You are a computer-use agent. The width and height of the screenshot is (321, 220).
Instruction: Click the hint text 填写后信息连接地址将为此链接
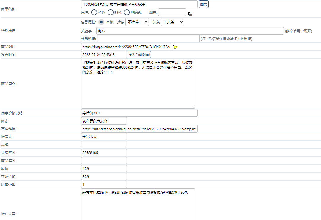click(x=226, y=39)
